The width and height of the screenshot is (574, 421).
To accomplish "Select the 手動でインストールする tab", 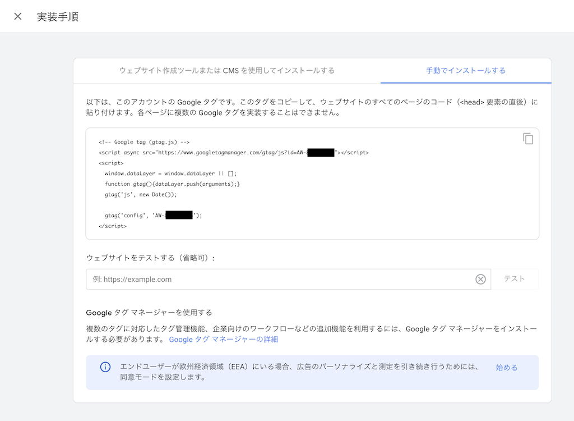I will 466,70.
